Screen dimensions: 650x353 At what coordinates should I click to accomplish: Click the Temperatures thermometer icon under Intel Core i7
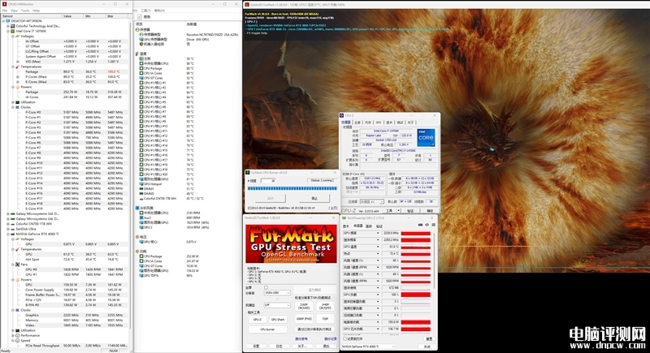pyautogui.click(x=18, y=67)
